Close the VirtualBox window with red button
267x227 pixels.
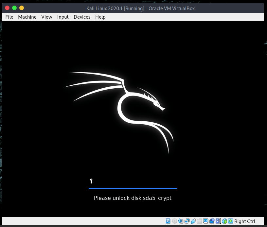pyautogui.click(x=7, y=8)
